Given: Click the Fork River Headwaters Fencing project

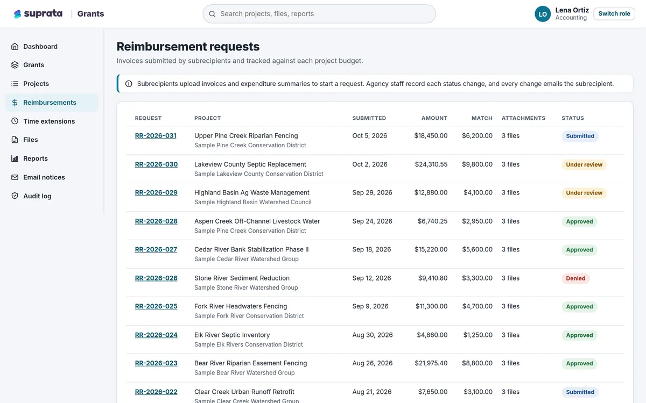Looking at the screenshot, I should click(x=241, y=306).
